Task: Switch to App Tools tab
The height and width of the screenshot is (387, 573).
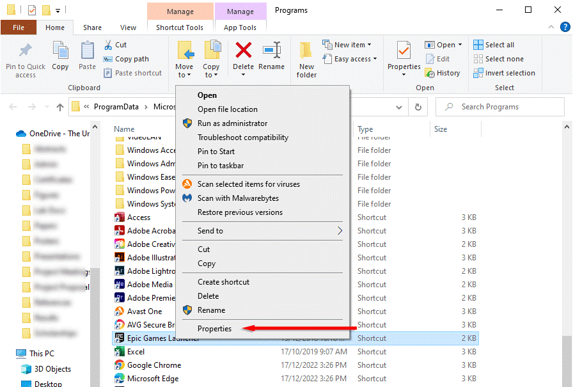Action: click(240, 28)
